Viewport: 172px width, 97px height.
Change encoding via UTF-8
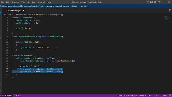pyautogui.click(x=150, y=95)
